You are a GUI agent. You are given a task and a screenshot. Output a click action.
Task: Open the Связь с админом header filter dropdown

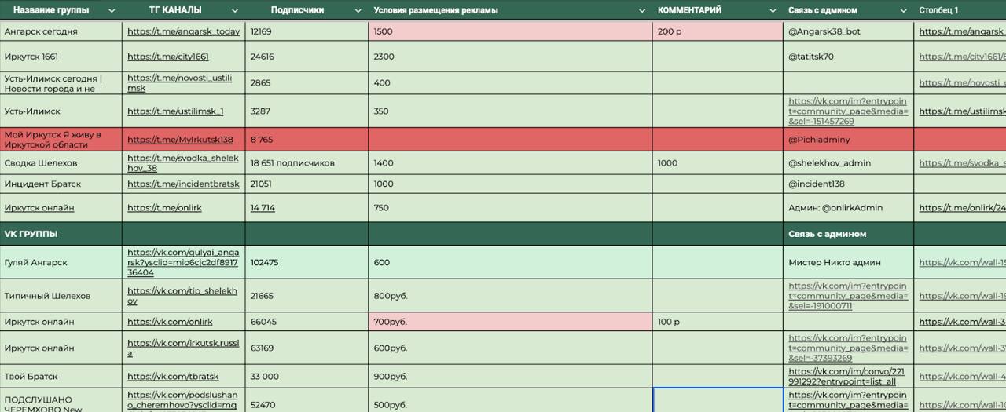[x=903, y=11]
